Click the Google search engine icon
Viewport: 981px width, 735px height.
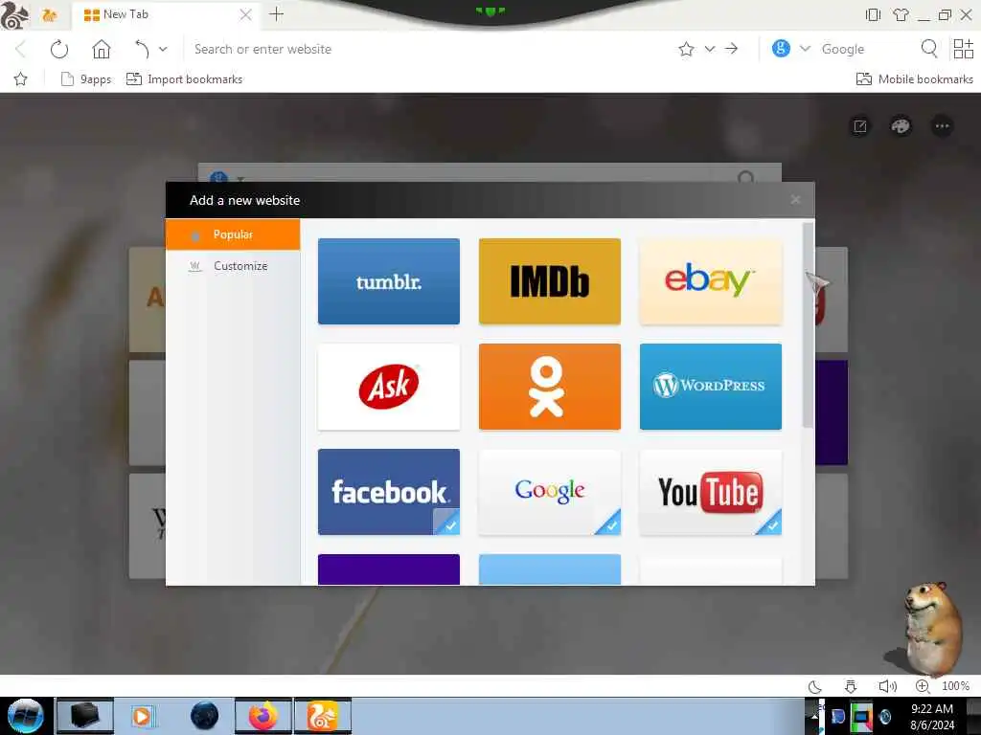pyautogui.click(x=781, y=48)
